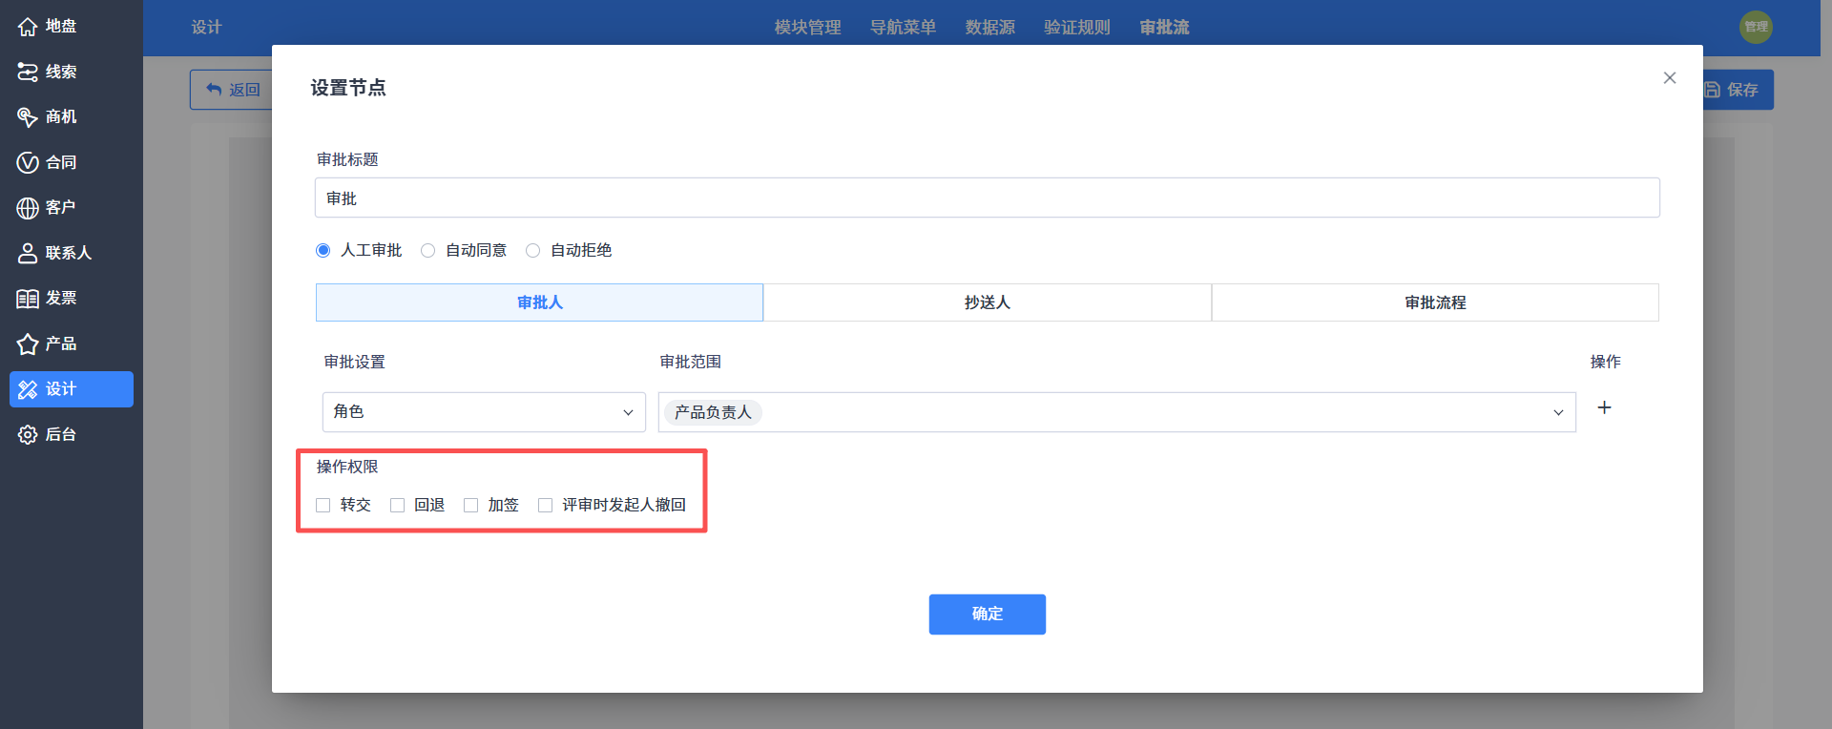Open the 地盘 home icon in sidebar
The width and height of the screenshot is (1832, 729).
click(28, 27)
